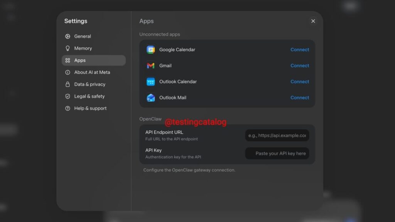Click the Outlook Mail app icon

[x=151, y=98]
